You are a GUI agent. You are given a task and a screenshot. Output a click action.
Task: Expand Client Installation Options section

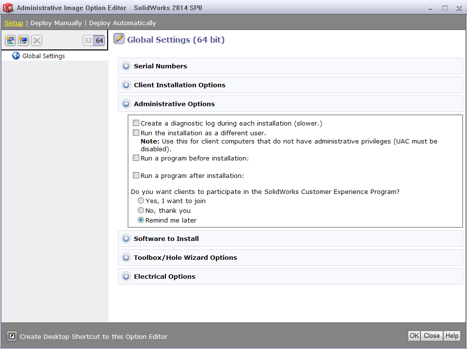coord(126,85)
